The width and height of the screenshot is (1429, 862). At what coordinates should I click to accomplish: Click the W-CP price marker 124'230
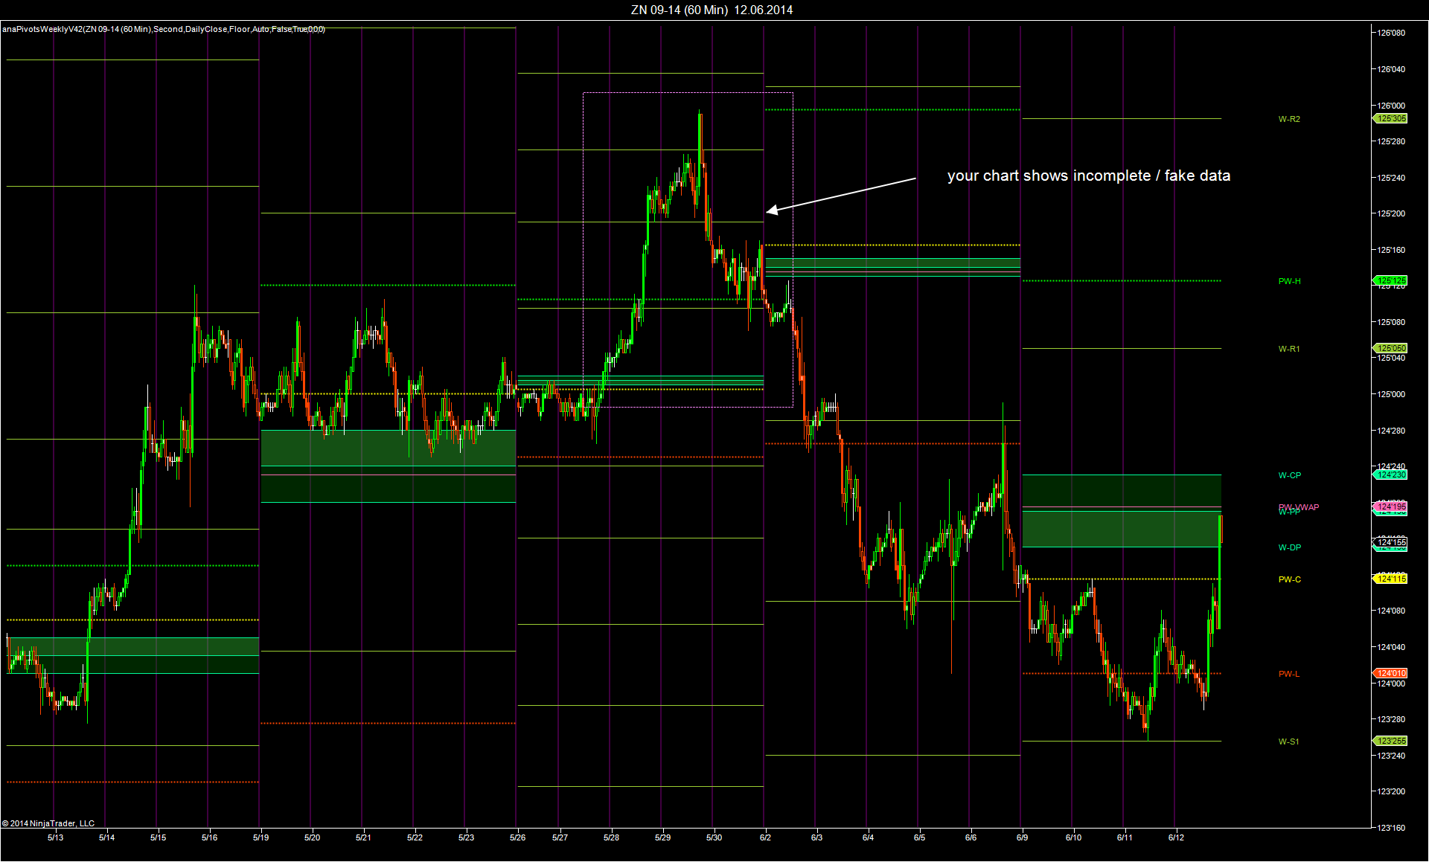point(1390,475)
